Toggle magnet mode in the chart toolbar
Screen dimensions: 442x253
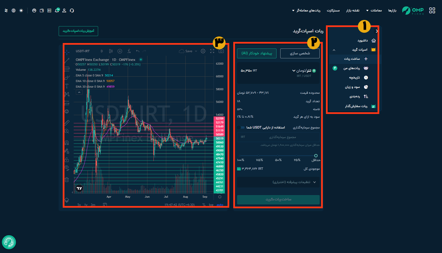tap(67, 143)
